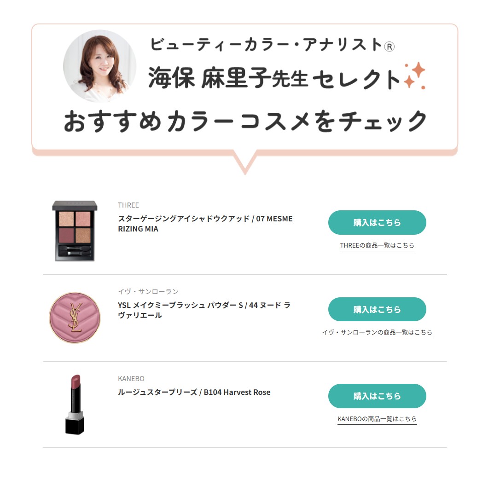Click 購入はこちら for THREE eyeshadow

(377, 222)
